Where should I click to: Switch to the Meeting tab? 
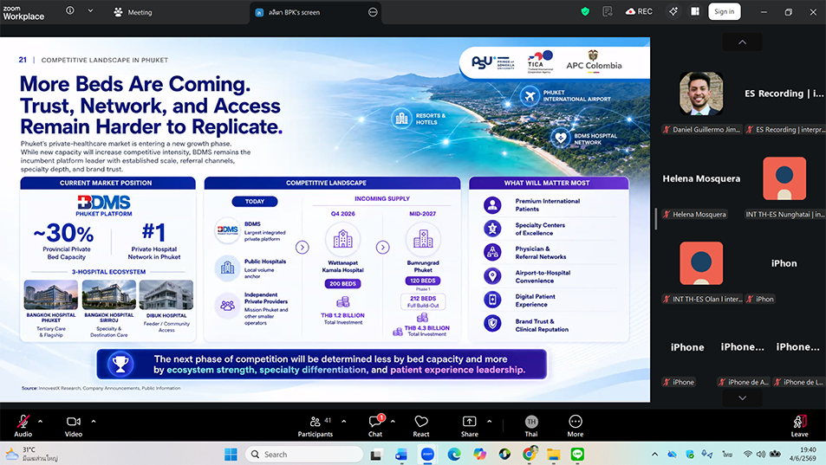(x=133, y=12)
